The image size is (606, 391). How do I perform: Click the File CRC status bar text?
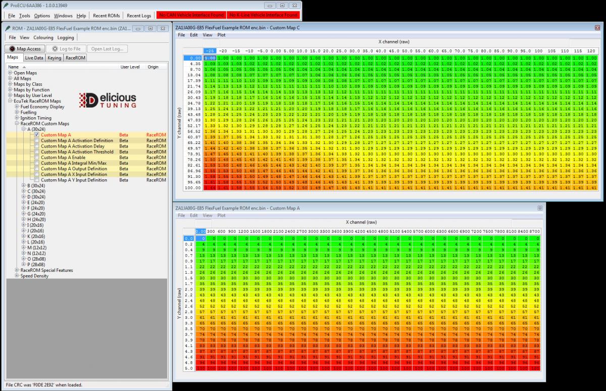click(x=43, y=385)
